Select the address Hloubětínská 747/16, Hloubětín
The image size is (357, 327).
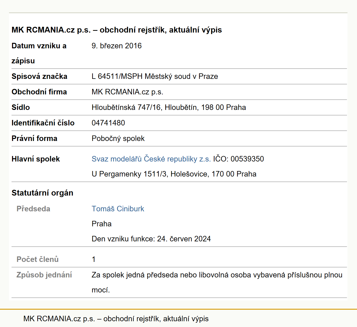pyautogui.click(x=169, y=107)
